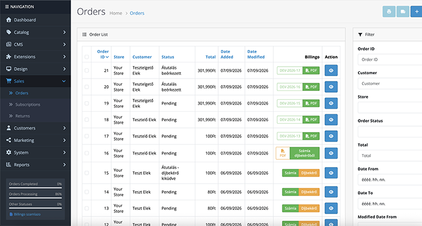Expand the Extensions menu chevron
Image resolution: width=422 pixels, height=226 pixels.
pyautogui.click(x=64, y=56)
